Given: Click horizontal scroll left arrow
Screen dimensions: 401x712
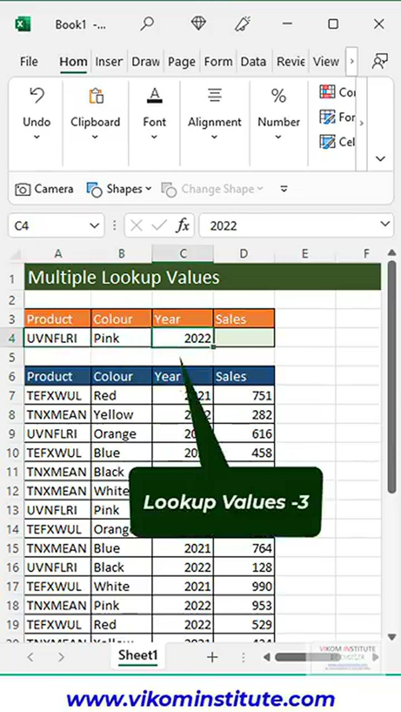Looking at the screenshot, I should coord(266,657).
